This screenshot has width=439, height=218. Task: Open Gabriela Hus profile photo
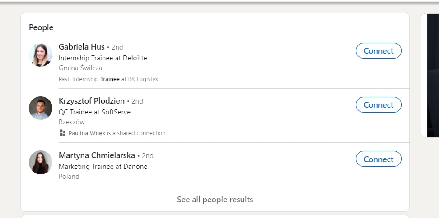(41, 55)
